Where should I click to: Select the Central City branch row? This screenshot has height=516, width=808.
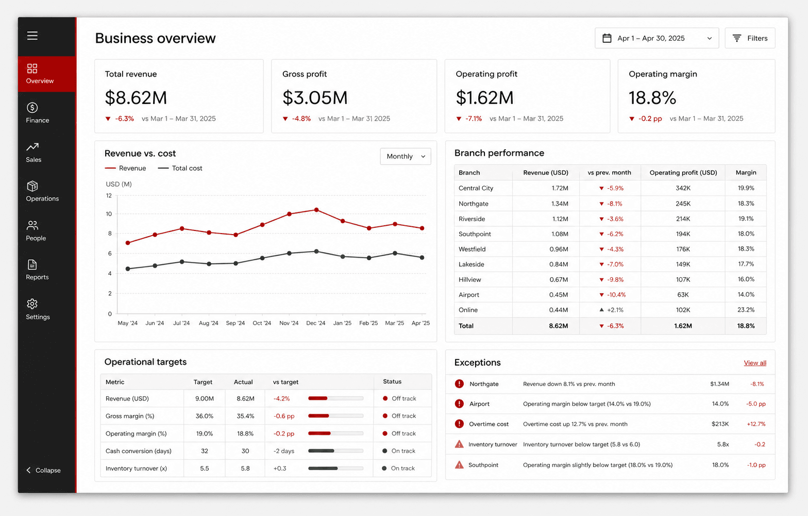[610, 188]
